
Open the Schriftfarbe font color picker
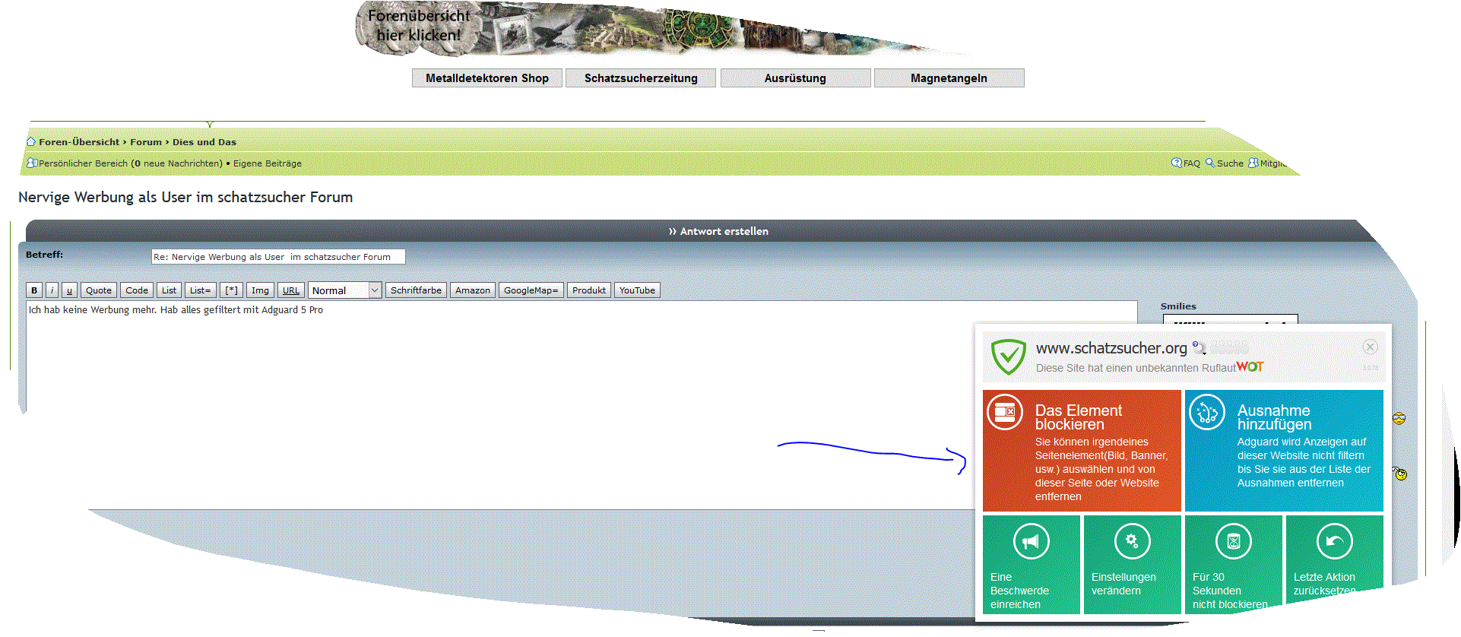point(416,290)
